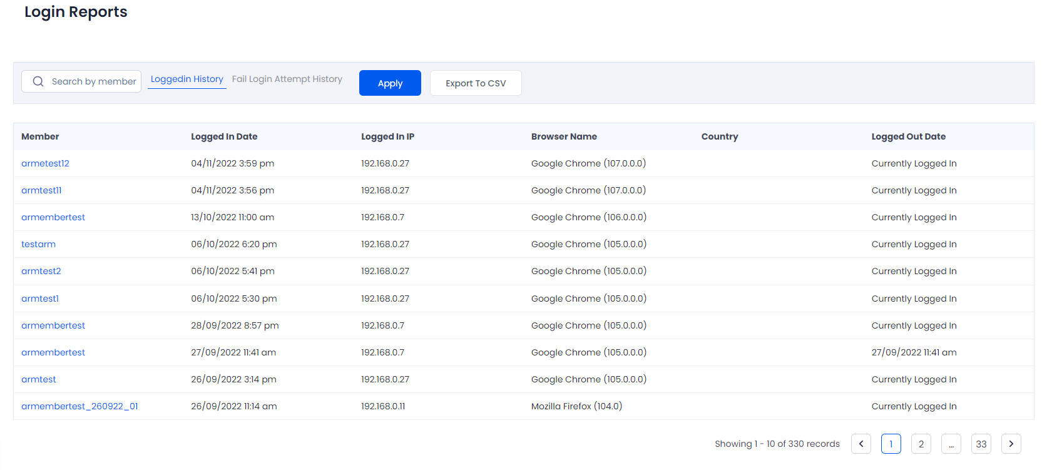Click the Logged In IP column header

[x=387, y=136]
